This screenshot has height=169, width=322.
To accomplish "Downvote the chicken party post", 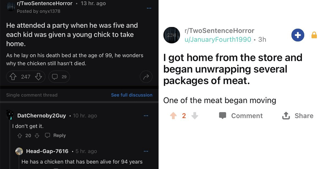I will coord(39,76).
